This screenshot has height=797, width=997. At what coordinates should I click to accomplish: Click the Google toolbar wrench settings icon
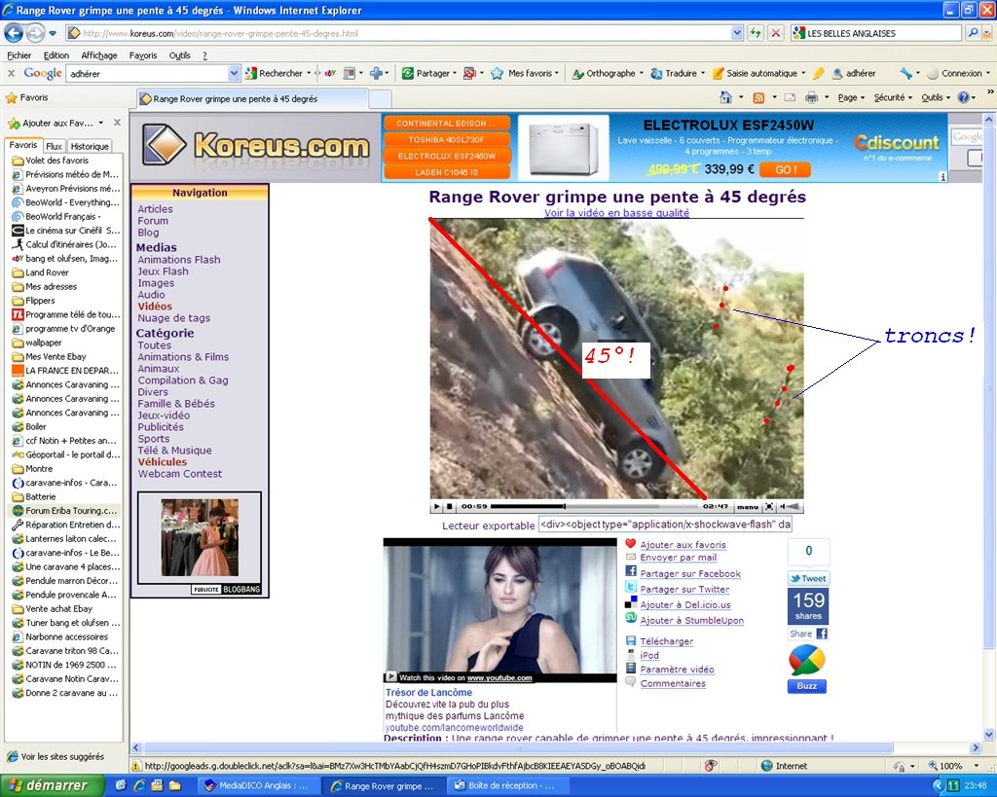point(906,74)
